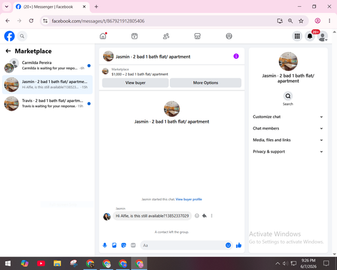The image size is (337, 270).
Task: Open the Windows notification center icon
Action: [326, 263]
